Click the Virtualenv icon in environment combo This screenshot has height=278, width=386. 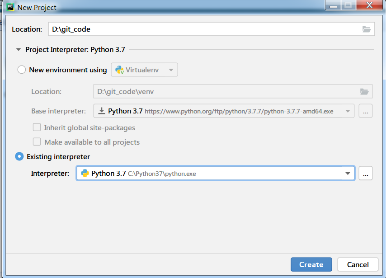pos(120,70)
